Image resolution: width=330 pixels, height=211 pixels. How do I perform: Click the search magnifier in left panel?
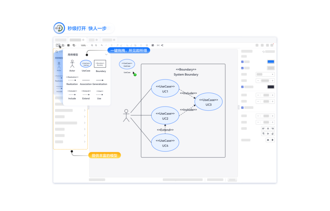(x=57, y=52)
